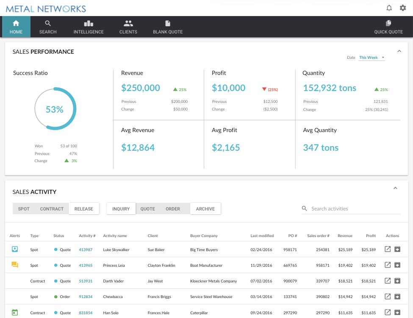Switch to the Home tab
413x318 pixels.
coord(16,26)
